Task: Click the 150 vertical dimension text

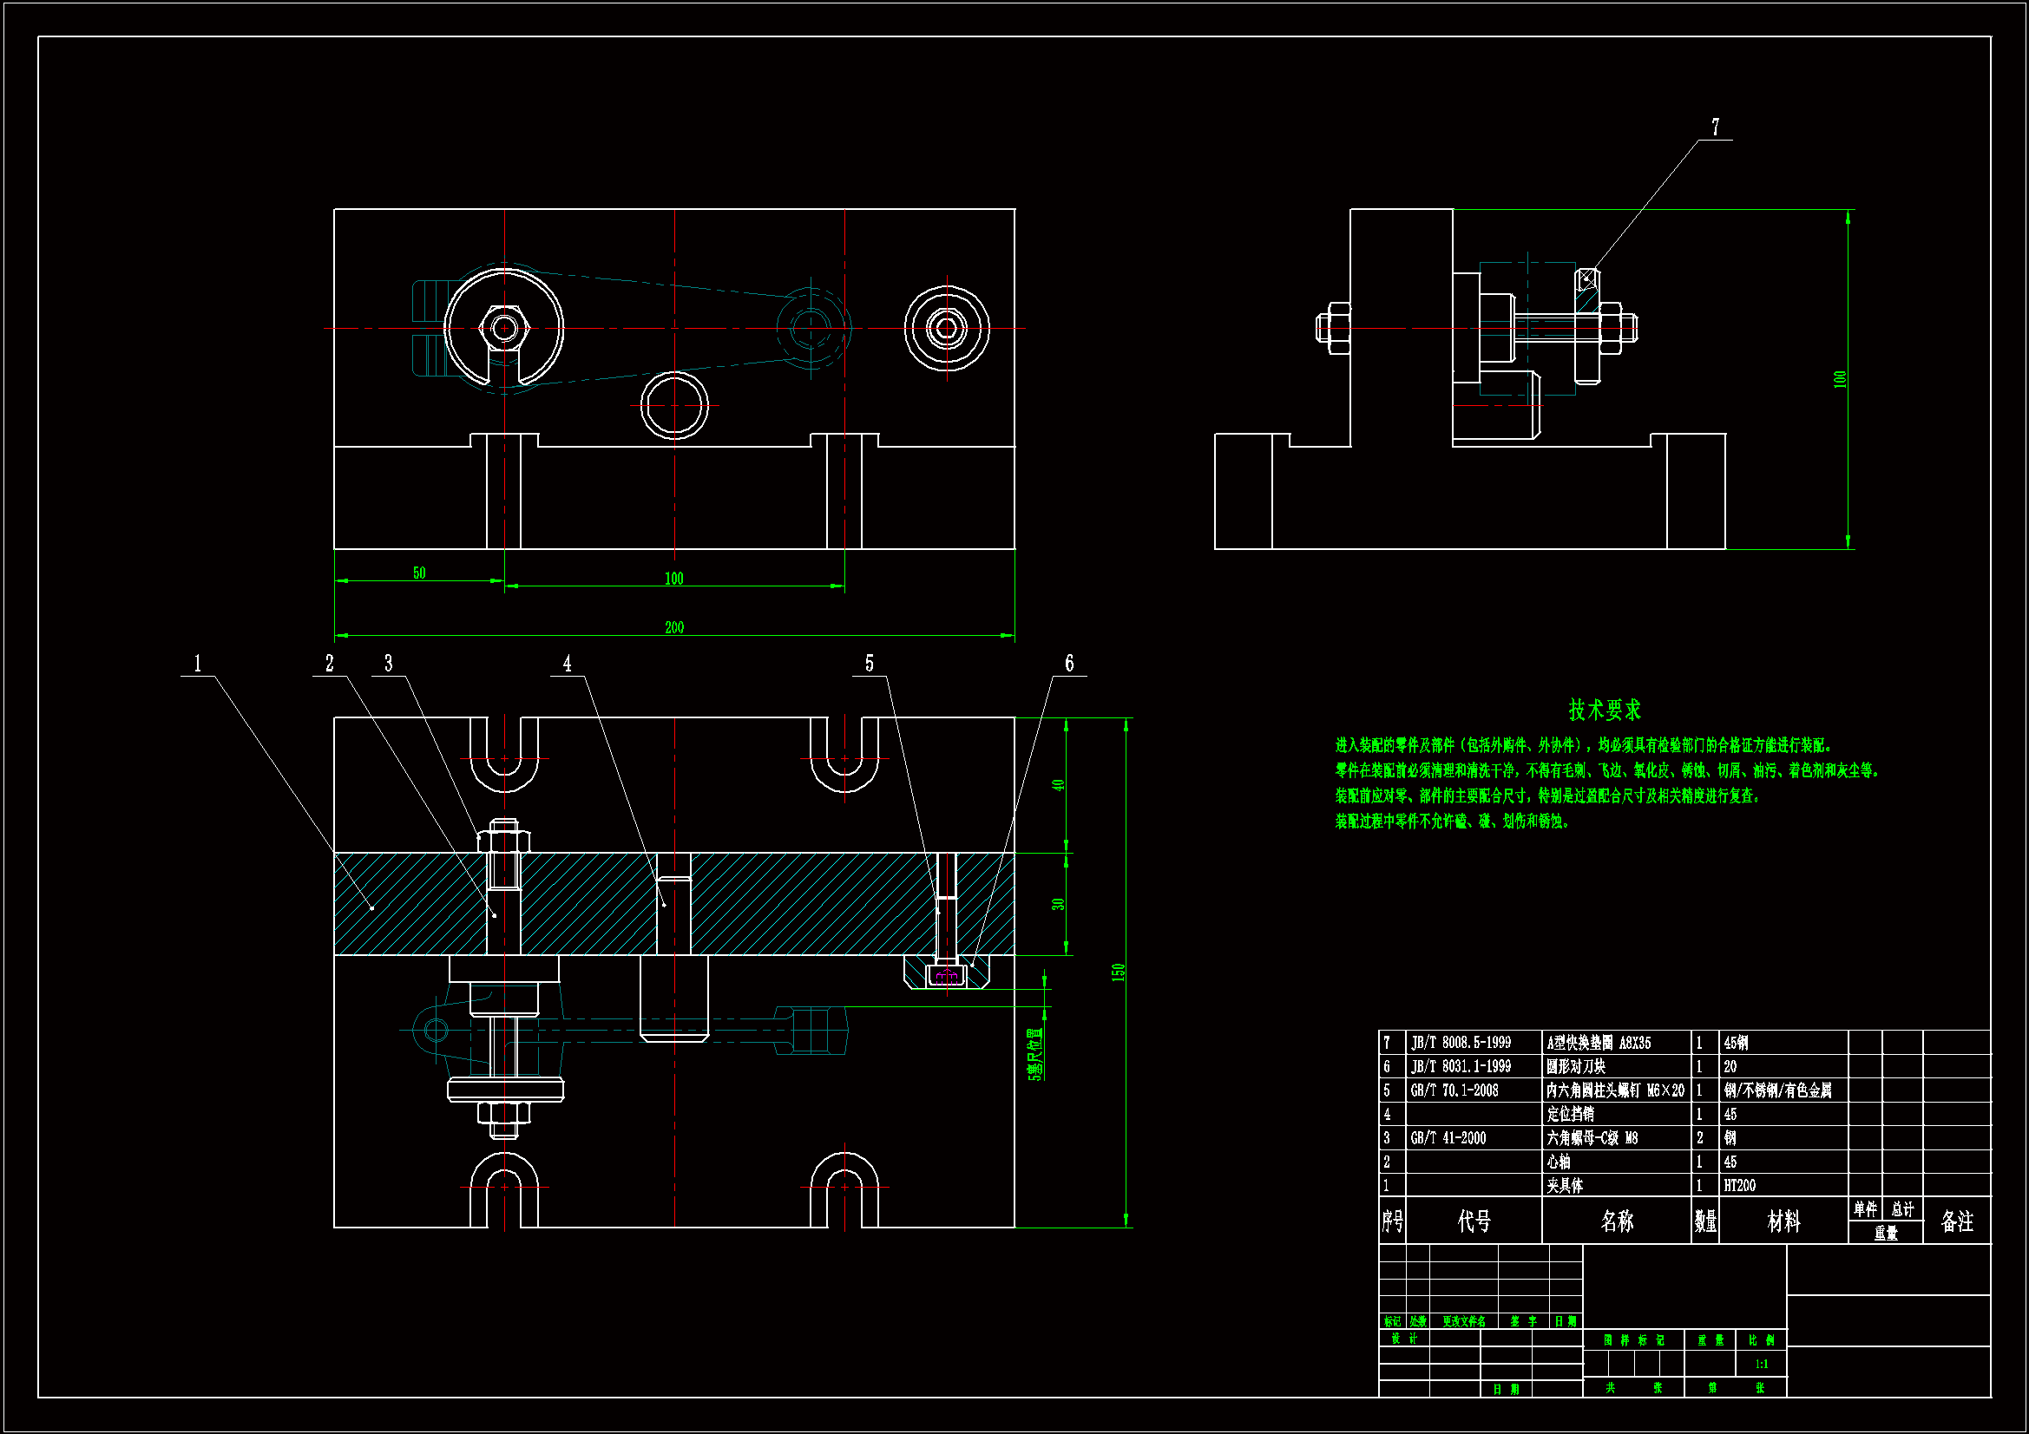Action: click(1118, 972)
